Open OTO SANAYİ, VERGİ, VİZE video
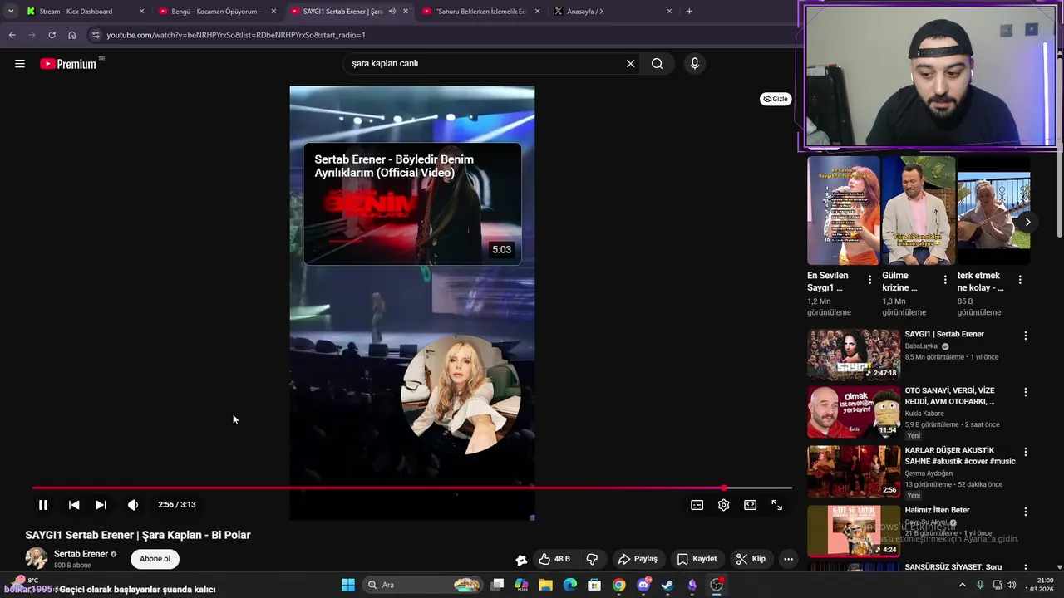 (x=854, y=412)
